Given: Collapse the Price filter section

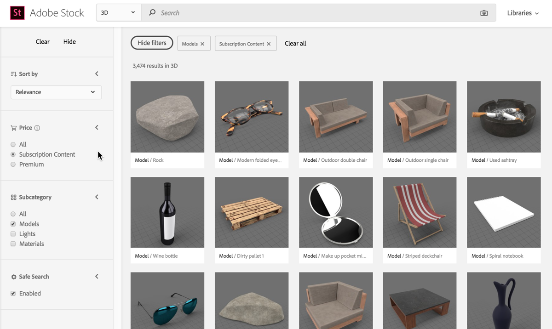Looking at the screenshot, I should 97,128.
